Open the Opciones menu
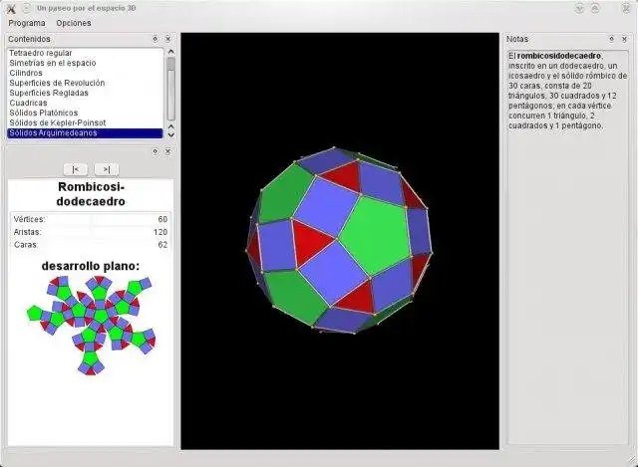Viewport: 638px width, 467px height. 74,23
